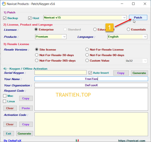Screen dimensions: 151x142
Task: Click inside the Request Code text area
Action: [91, 99]
